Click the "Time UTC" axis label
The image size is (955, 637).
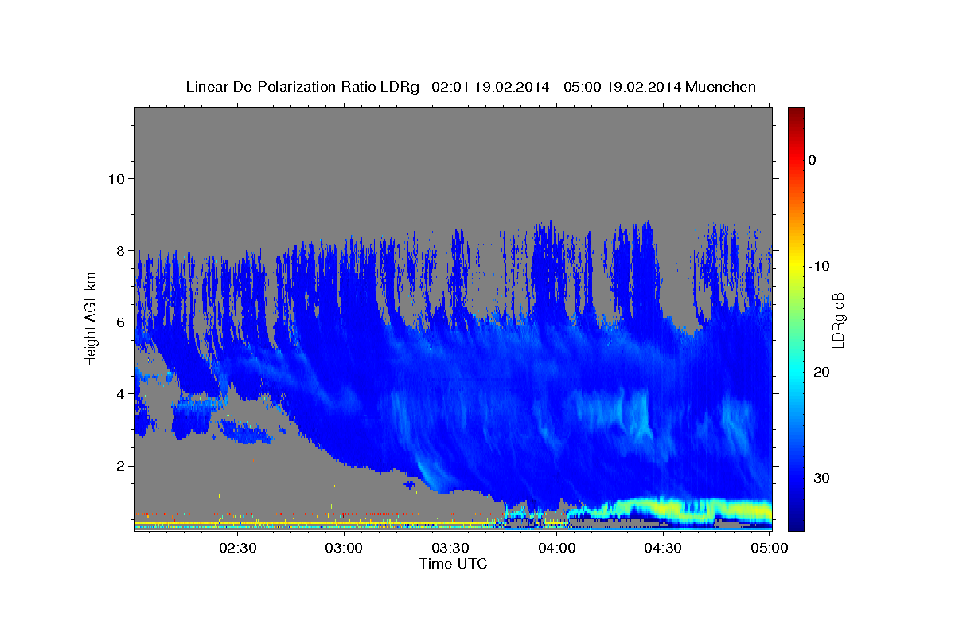pyautogui.click(x=453, y=564)
